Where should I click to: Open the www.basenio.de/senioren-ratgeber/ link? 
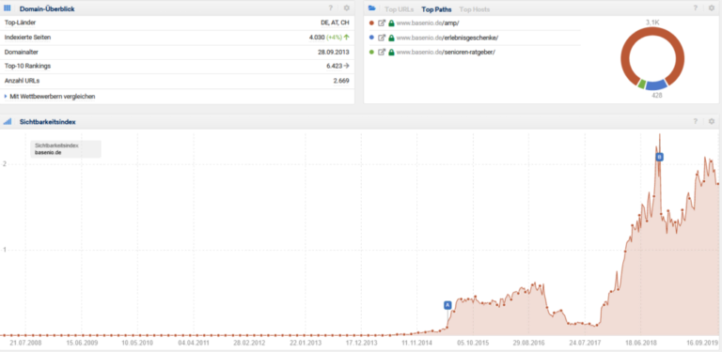[446, 53]
